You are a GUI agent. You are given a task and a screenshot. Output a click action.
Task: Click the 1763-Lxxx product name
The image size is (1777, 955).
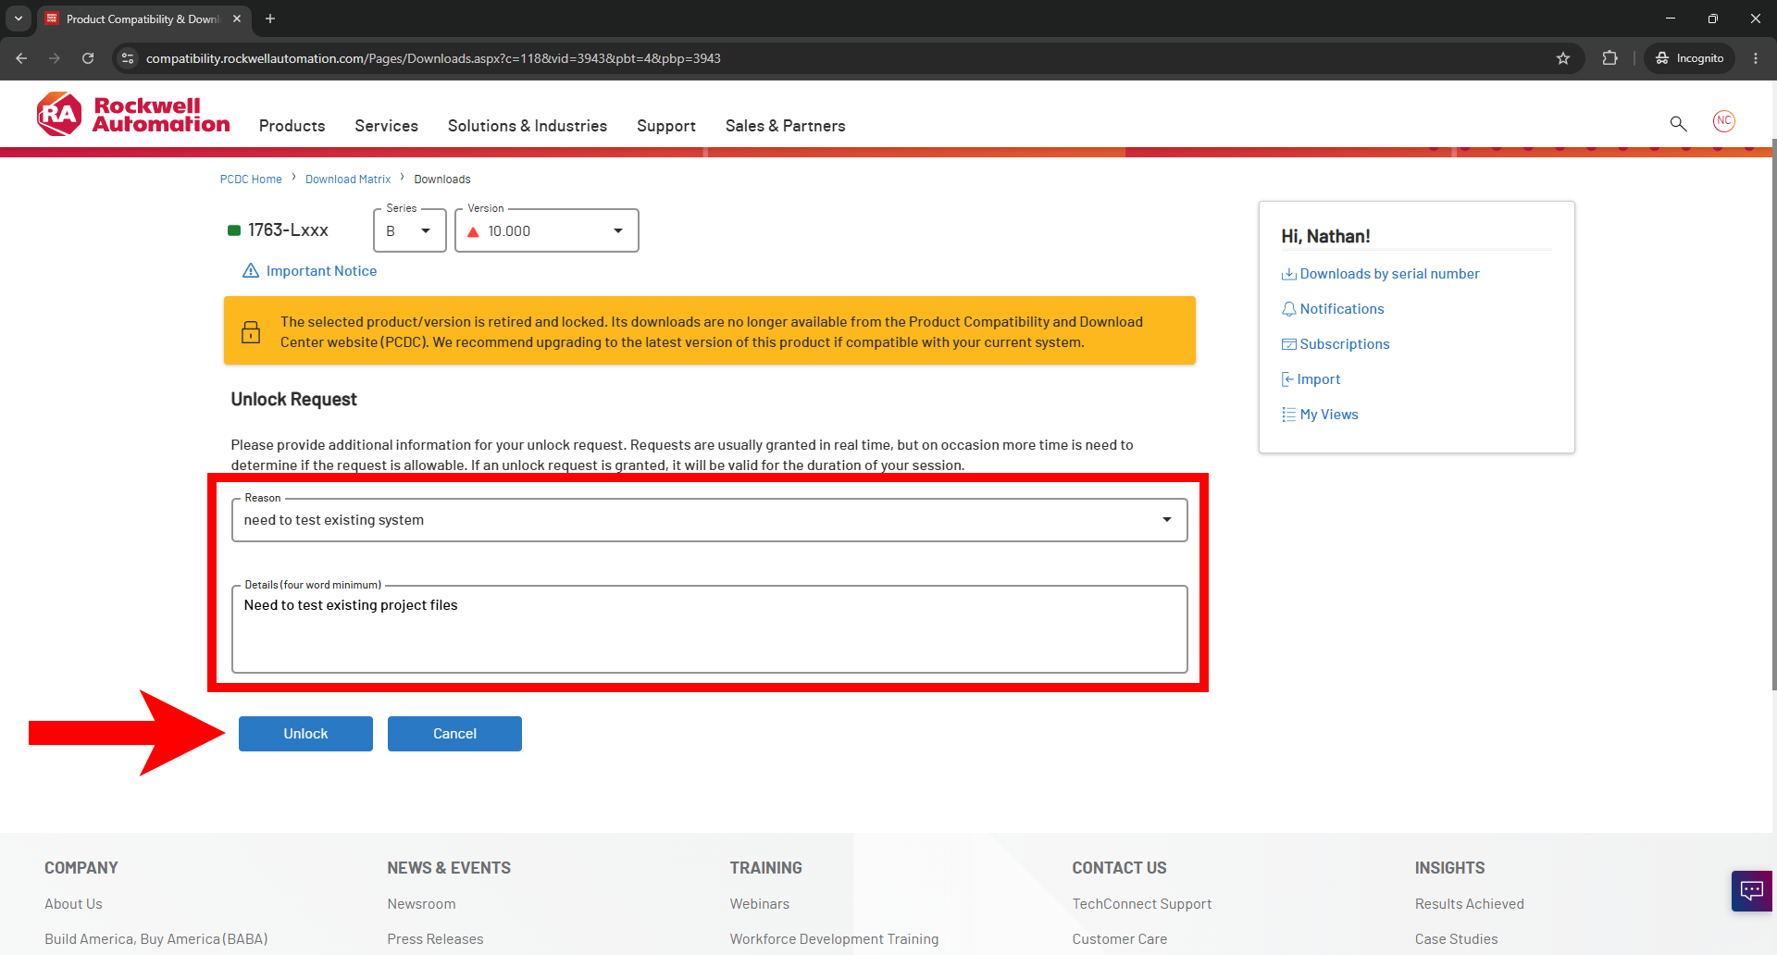point(288,230)
